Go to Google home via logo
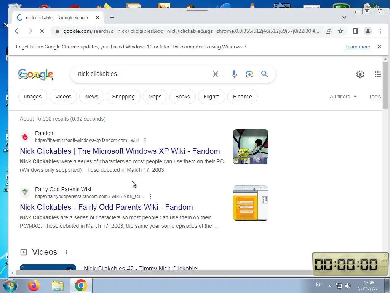Viewport: 390px width, 293px height. pyautogui.click(x=35, y=74)
